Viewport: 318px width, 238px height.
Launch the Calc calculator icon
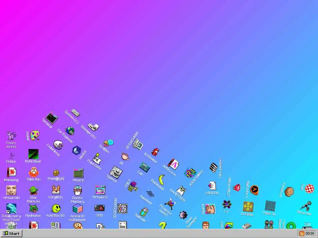tap(145, 167)
